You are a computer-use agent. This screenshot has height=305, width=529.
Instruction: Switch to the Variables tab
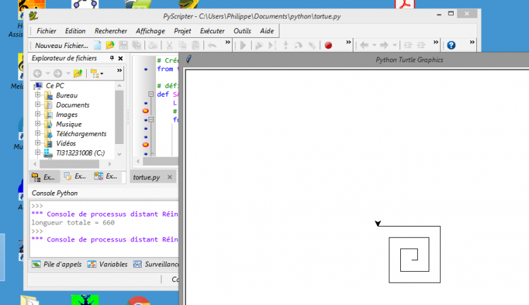pos(107,264)
